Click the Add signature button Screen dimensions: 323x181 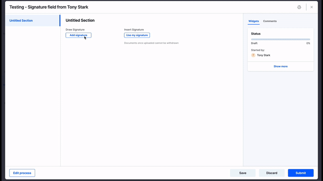[78, 35]
